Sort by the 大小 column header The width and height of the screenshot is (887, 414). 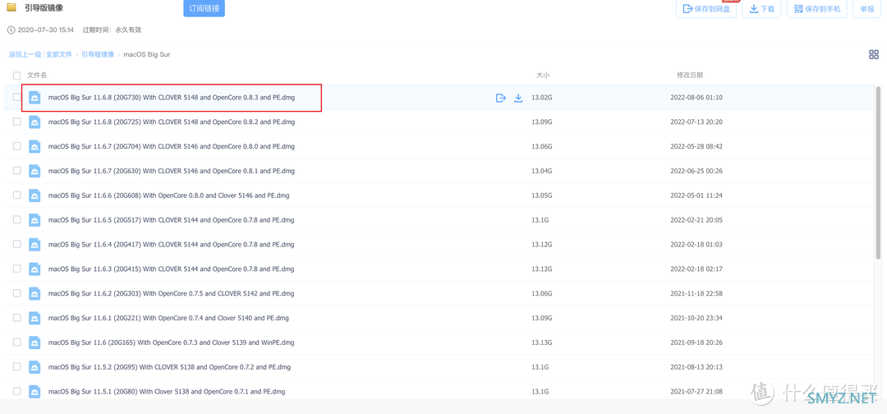(x=543, y=75)
